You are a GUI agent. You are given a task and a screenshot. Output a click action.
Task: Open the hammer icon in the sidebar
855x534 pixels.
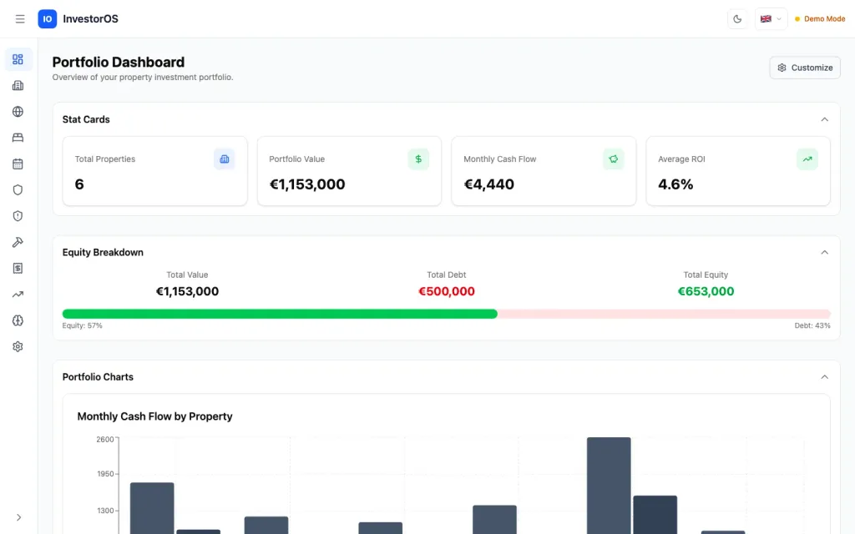(x=18, y=243)
